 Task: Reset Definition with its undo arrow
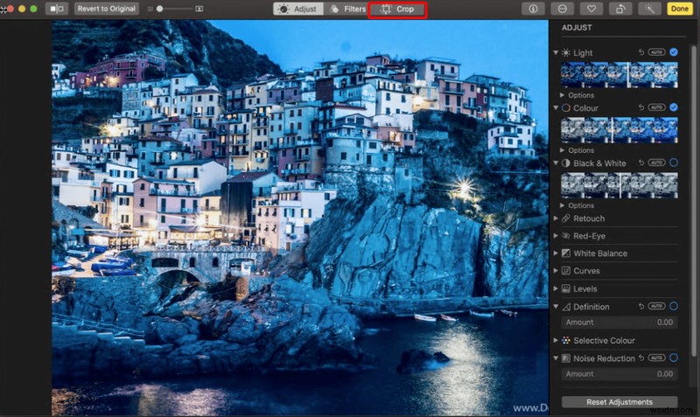(641, 306)
